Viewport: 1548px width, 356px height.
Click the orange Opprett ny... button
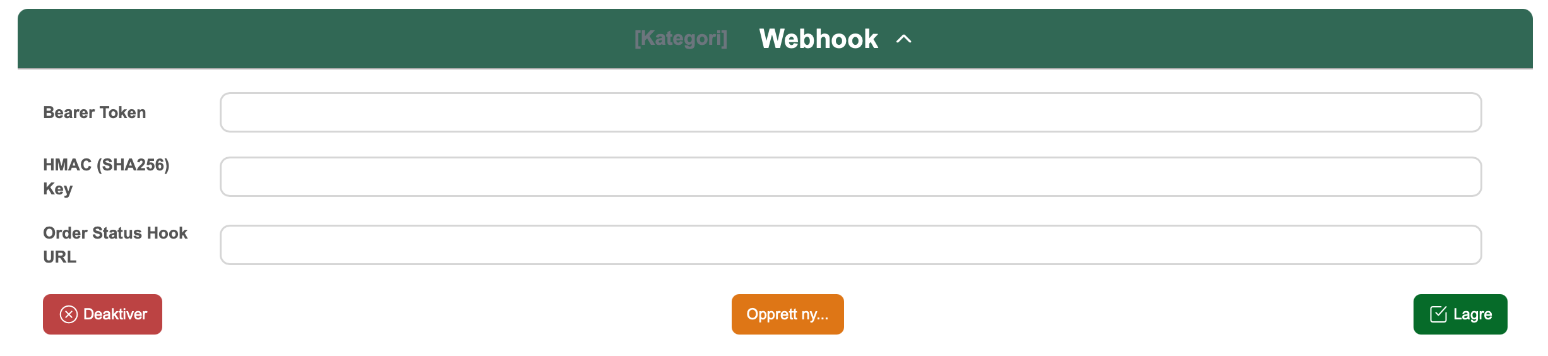787,314
